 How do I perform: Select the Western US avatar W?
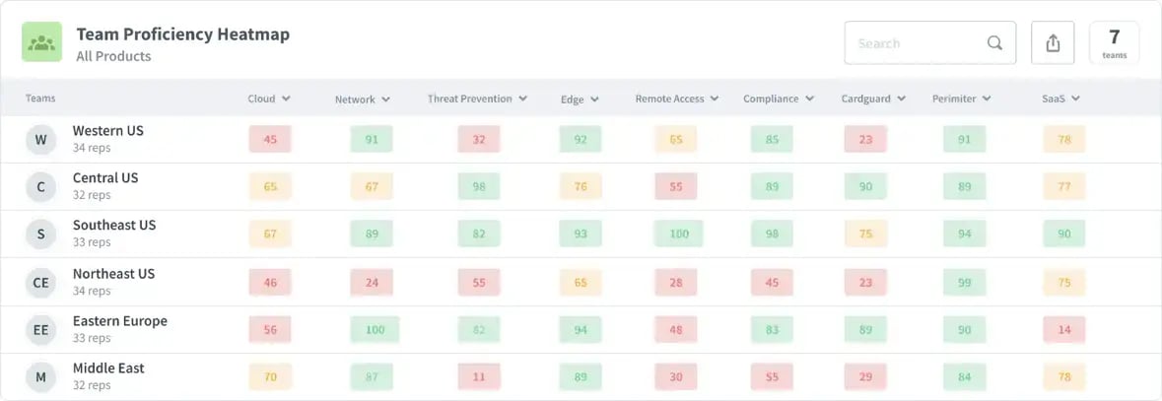click(40, 139)
